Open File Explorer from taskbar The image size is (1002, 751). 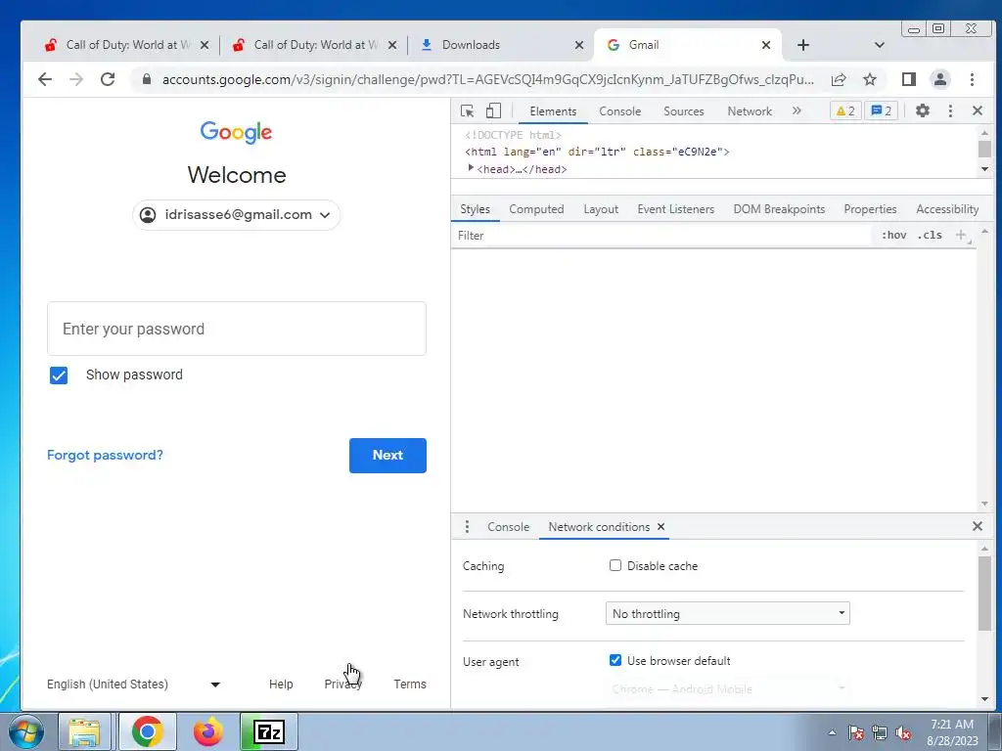click(x=84, y=731)
